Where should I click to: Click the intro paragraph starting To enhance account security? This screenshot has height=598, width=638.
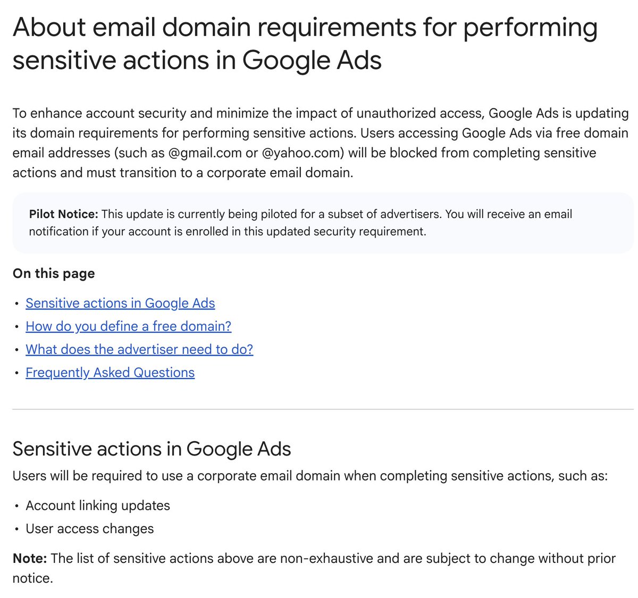click(x=321, y=143)
